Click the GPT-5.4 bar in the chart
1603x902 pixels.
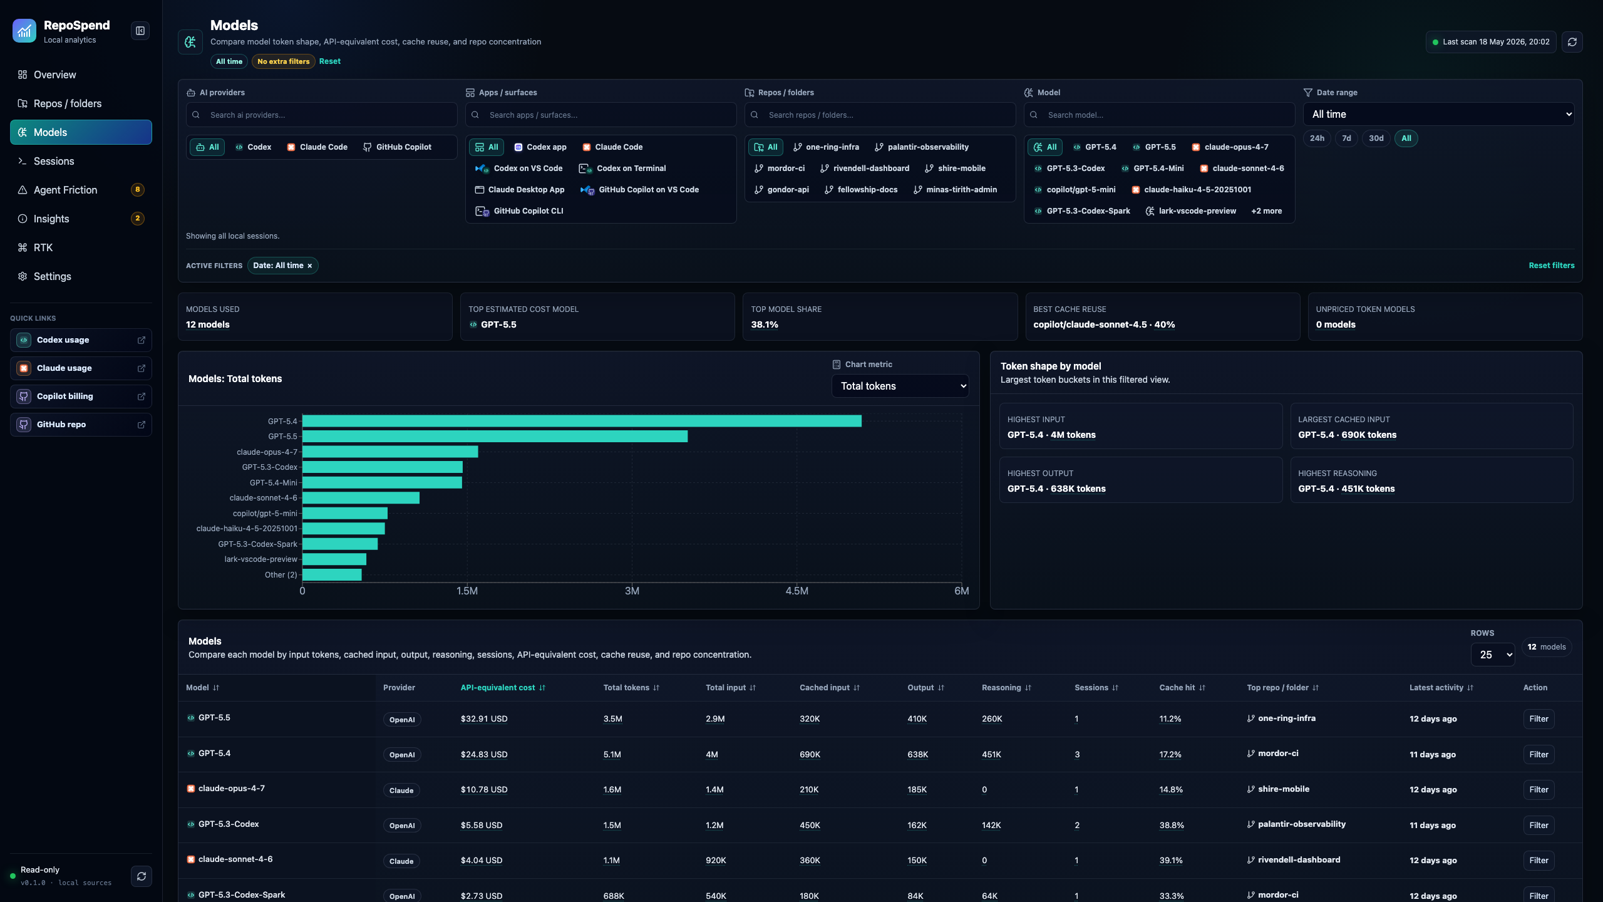[582, 421]
